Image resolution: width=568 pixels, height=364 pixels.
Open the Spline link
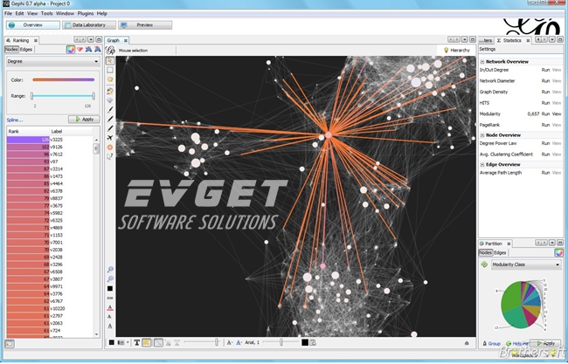coord(15,120)
